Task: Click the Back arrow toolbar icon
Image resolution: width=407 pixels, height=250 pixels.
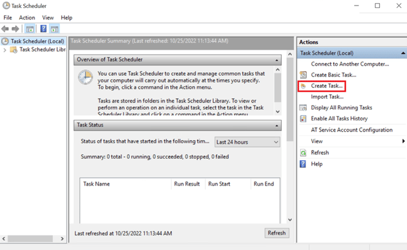Action: [x=6, y=29]
